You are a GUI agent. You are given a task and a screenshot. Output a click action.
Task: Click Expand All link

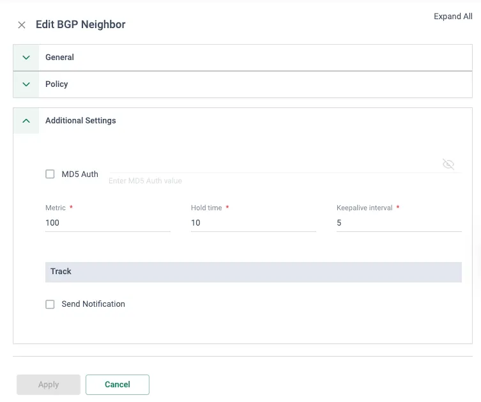point(453,16)
